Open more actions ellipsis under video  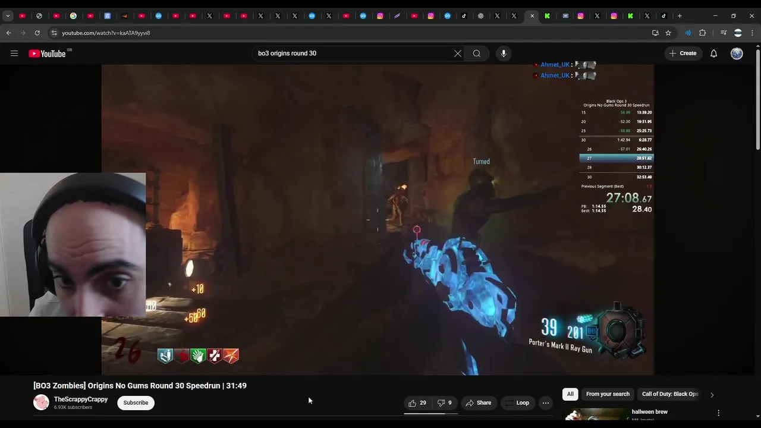(546, 403)
